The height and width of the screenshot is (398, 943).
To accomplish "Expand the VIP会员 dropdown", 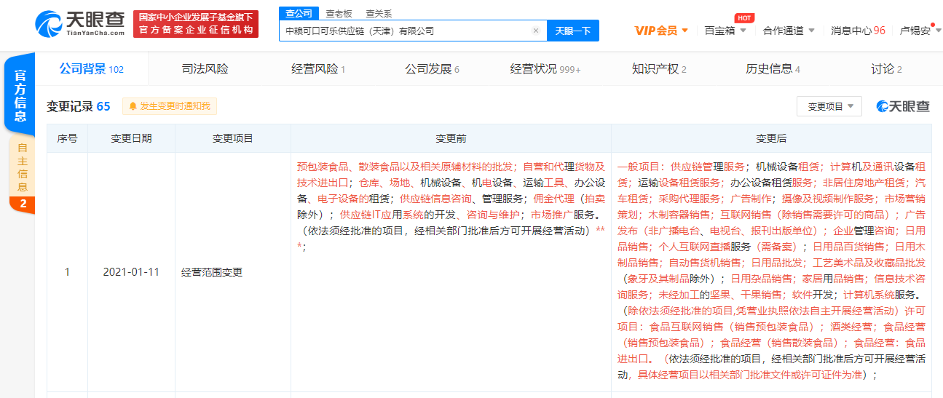I will (x=661, y=31).
